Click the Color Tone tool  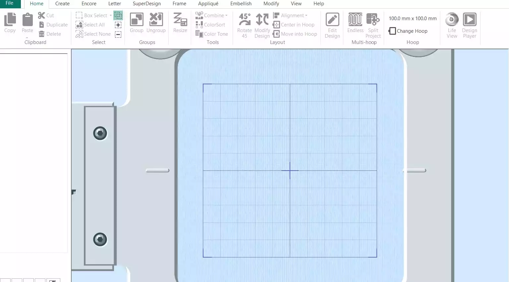[x=212, y=34]
